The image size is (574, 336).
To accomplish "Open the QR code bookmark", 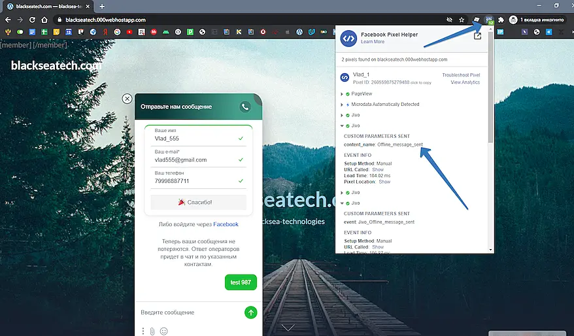I will coord(142,32).
